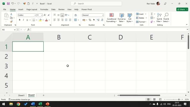The image size is (190, 107).
Task: Click the AutoSum sigma icon
Action: tap(152, 14)
